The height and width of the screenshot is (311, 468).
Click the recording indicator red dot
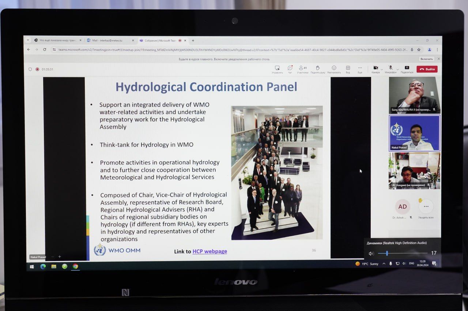37,69
